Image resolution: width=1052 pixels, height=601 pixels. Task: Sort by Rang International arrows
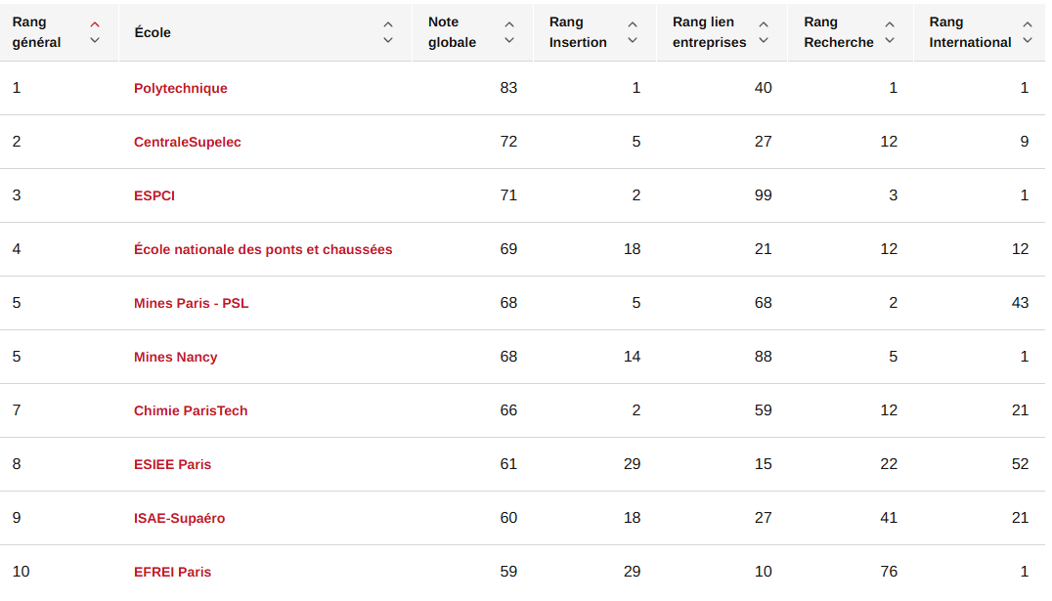1027,32
